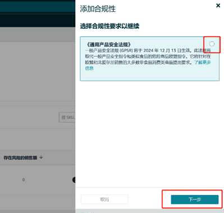Click the 0 value under 存在风险的销售额
This screenshot has width=224, height=213.
[24, 180]
